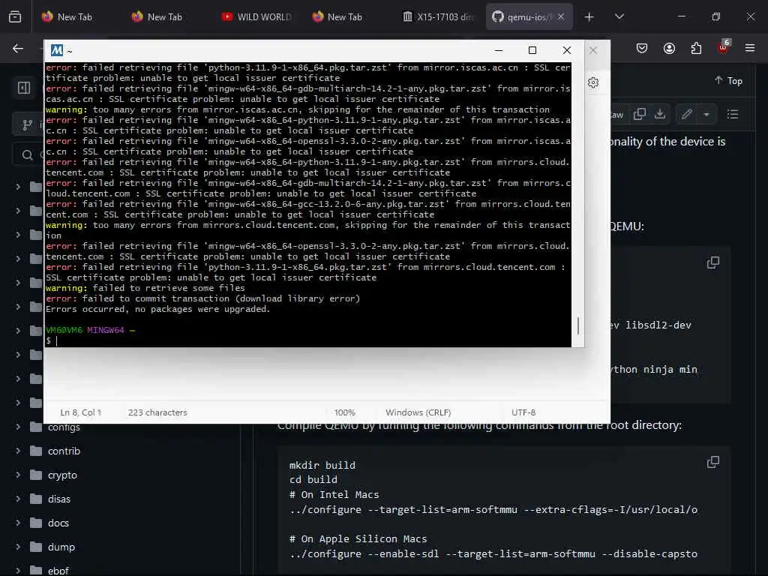768x576 pixels.
Task: Switch to the second New Tab
Action: click(x=157, y=16)
